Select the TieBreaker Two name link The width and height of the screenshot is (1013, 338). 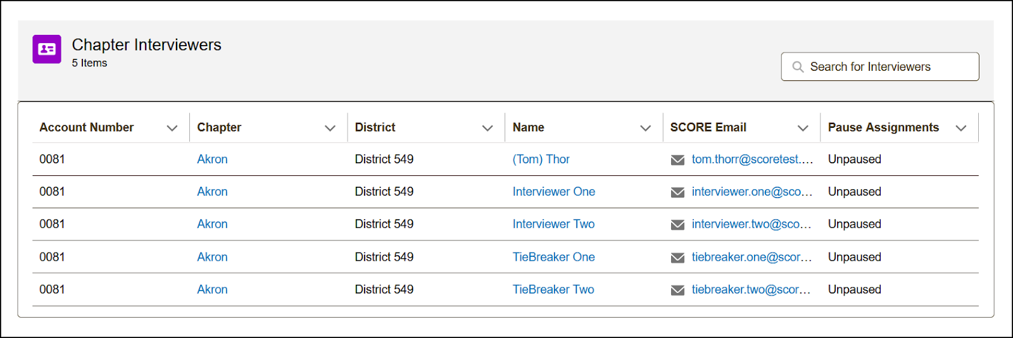point(553,289)
